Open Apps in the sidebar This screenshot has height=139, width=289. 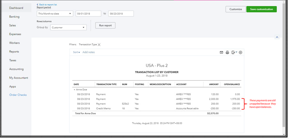coord(12,86)
